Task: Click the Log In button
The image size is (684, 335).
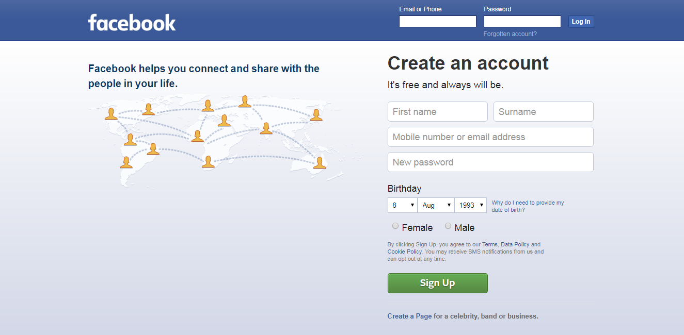Action: [x=581, y=22]
